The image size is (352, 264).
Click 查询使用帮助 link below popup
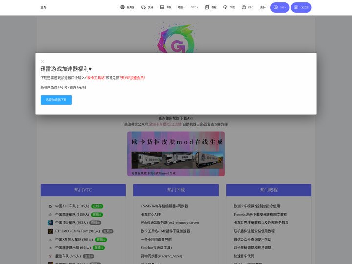[x=169, y=118]
